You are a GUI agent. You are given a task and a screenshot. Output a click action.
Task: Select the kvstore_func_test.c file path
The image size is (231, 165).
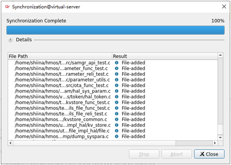click(x=63, y=103)
